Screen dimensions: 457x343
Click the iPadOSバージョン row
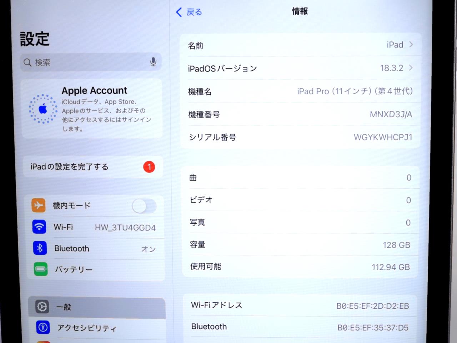[301, 68]
